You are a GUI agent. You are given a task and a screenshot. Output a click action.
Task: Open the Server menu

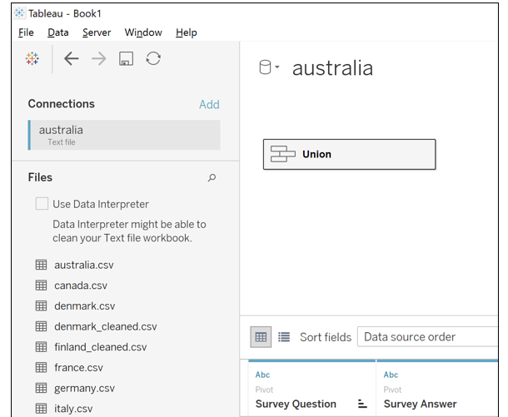97,32
